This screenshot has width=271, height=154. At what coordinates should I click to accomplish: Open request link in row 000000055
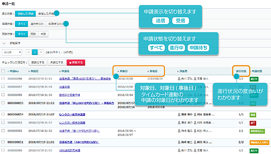pos(87,103)
